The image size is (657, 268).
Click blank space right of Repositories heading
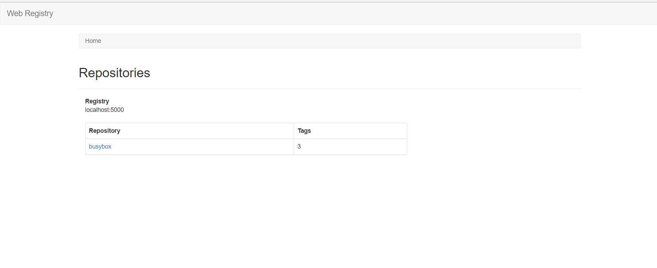point(344,73)
